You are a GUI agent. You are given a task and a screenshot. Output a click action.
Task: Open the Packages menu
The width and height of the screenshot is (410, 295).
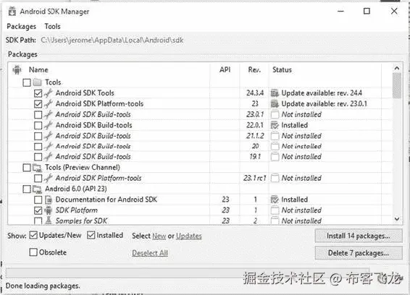(x=22, y=26)
